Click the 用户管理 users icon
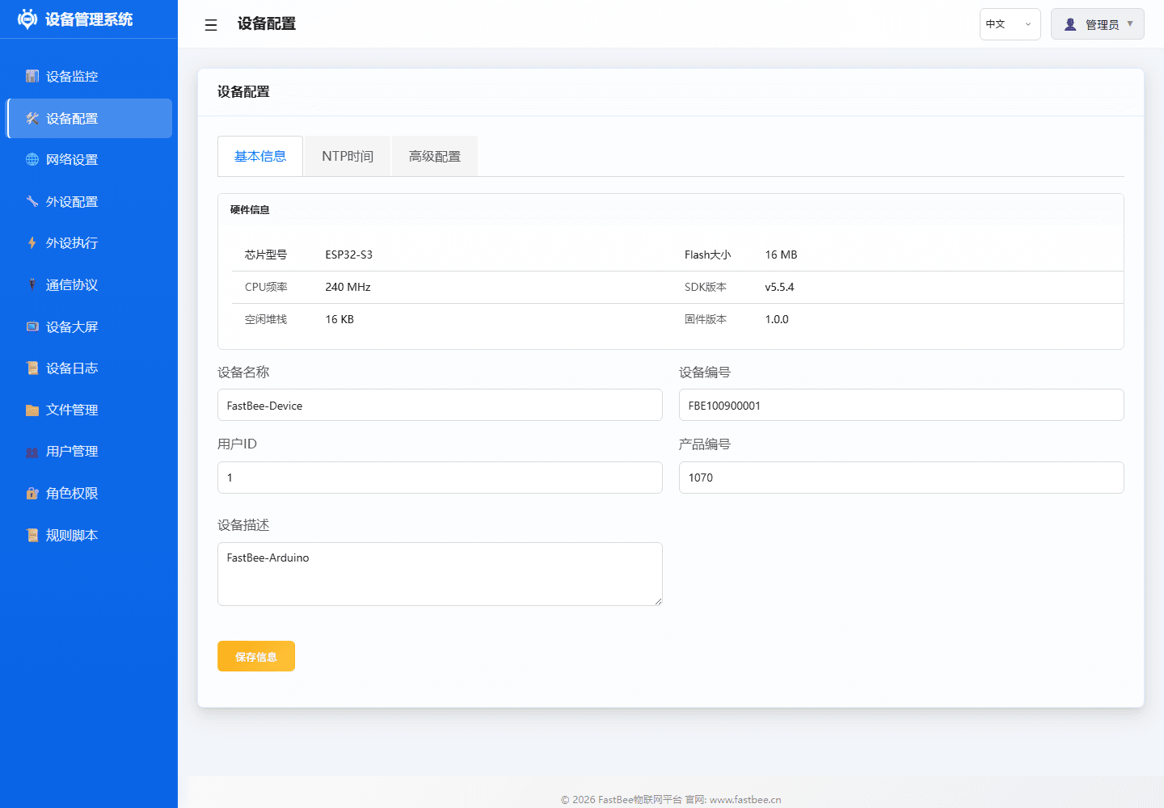 (32, 451)
